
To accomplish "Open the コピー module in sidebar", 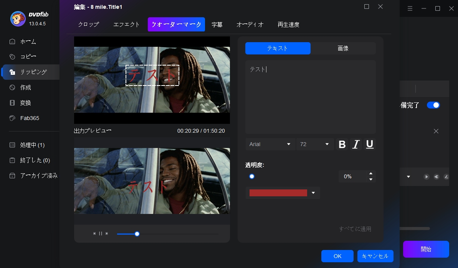I will click(28, 57).
